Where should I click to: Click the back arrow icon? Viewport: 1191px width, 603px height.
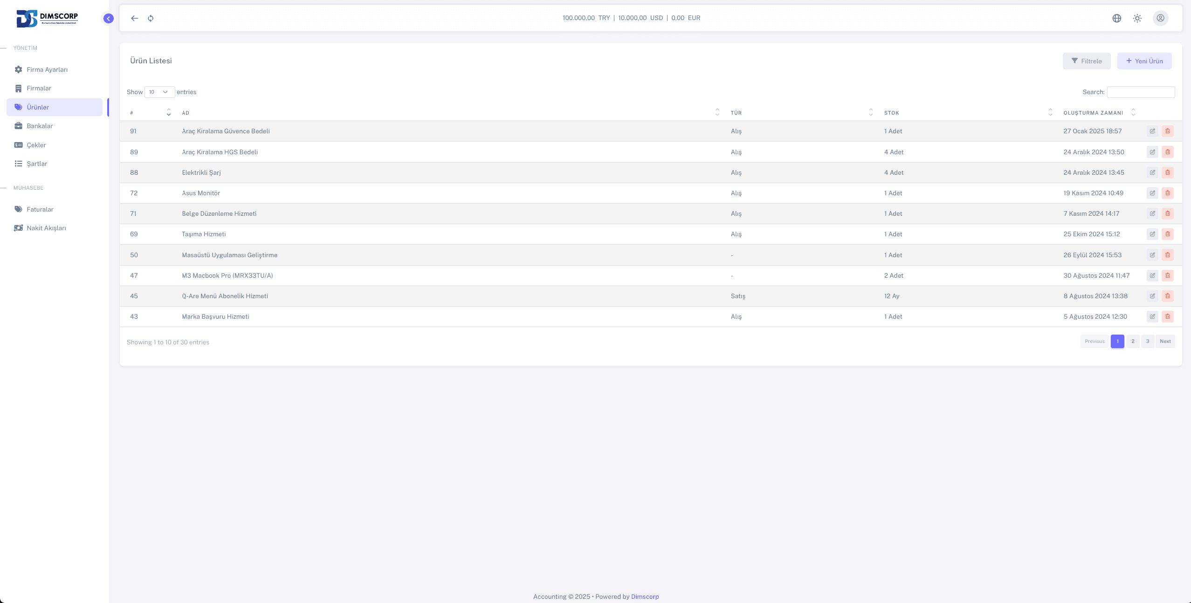[135, 18]
